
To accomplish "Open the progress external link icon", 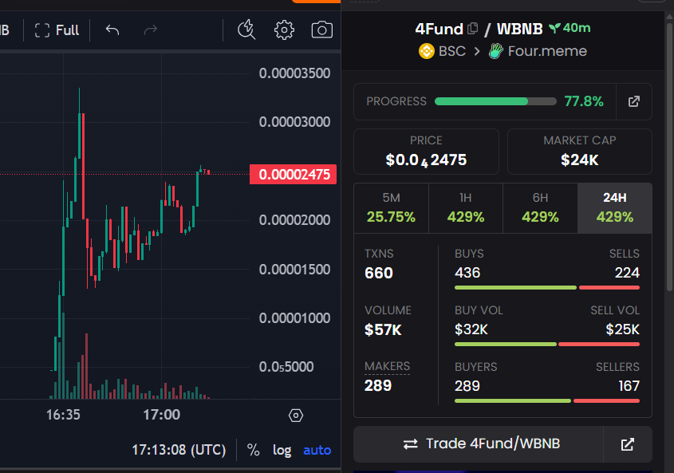I will [x=633, y=101].
